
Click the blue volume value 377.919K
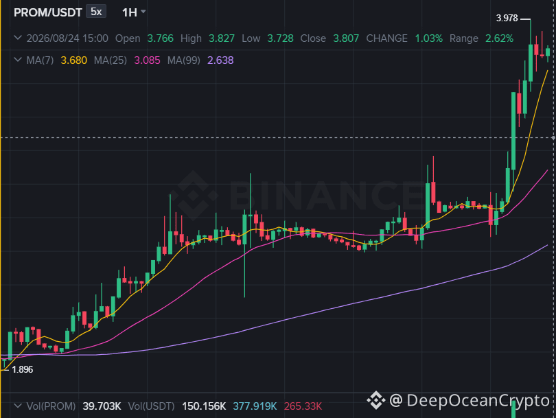pos(255,406)
